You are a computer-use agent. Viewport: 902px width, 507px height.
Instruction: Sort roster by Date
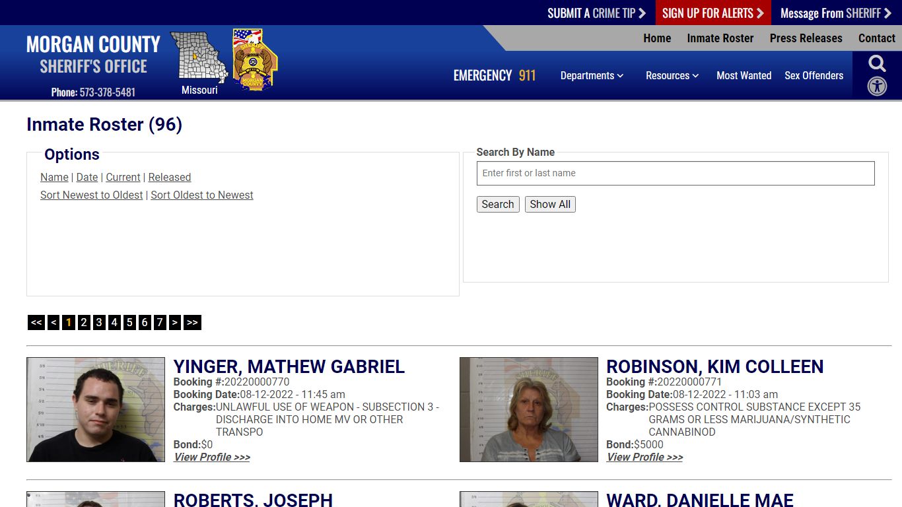tap(87, 177)
